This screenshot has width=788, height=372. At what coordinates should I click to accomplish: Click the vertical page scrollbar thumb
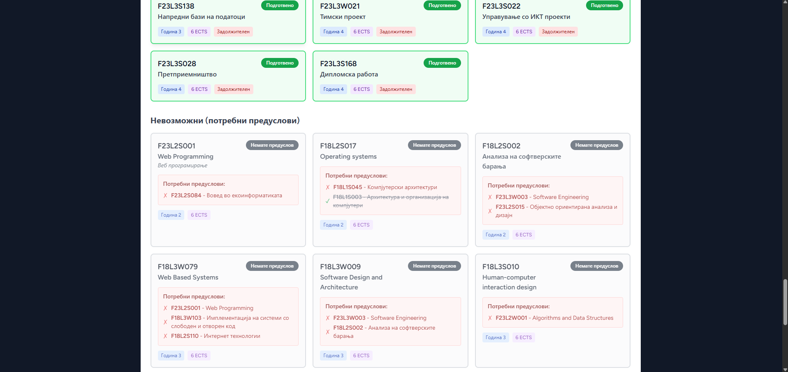click(x=785, y=302)
